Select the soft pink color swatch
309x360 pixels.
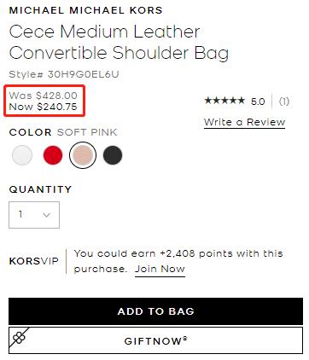[x=83, y=155]
